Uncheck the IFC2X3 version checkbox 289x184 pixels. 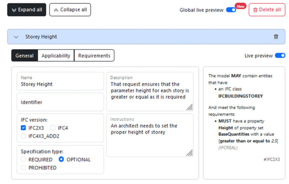click(23, 128)
